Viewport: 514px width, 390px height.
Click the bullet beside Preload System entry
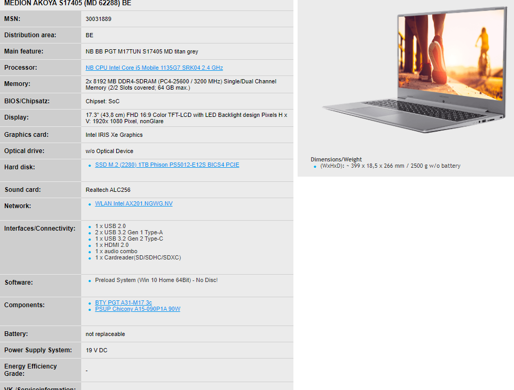click(90, 280)
